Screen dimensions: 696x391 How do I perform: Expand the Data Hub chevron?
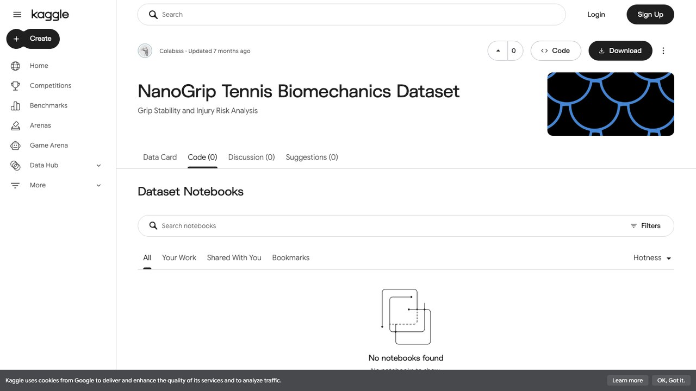click(x=98, y=166)
